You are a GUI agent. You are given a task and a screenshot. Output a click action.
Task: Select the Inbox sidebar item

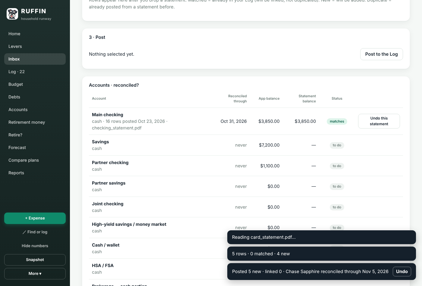pos(35,59)
